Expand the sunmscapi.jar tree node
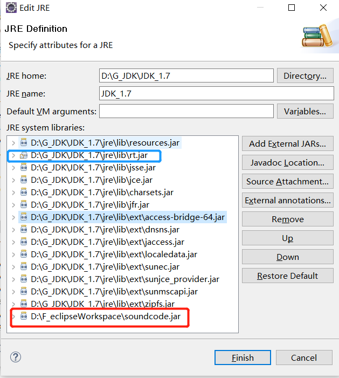Viewport: 339px width, 378px height. pos(13,292)
